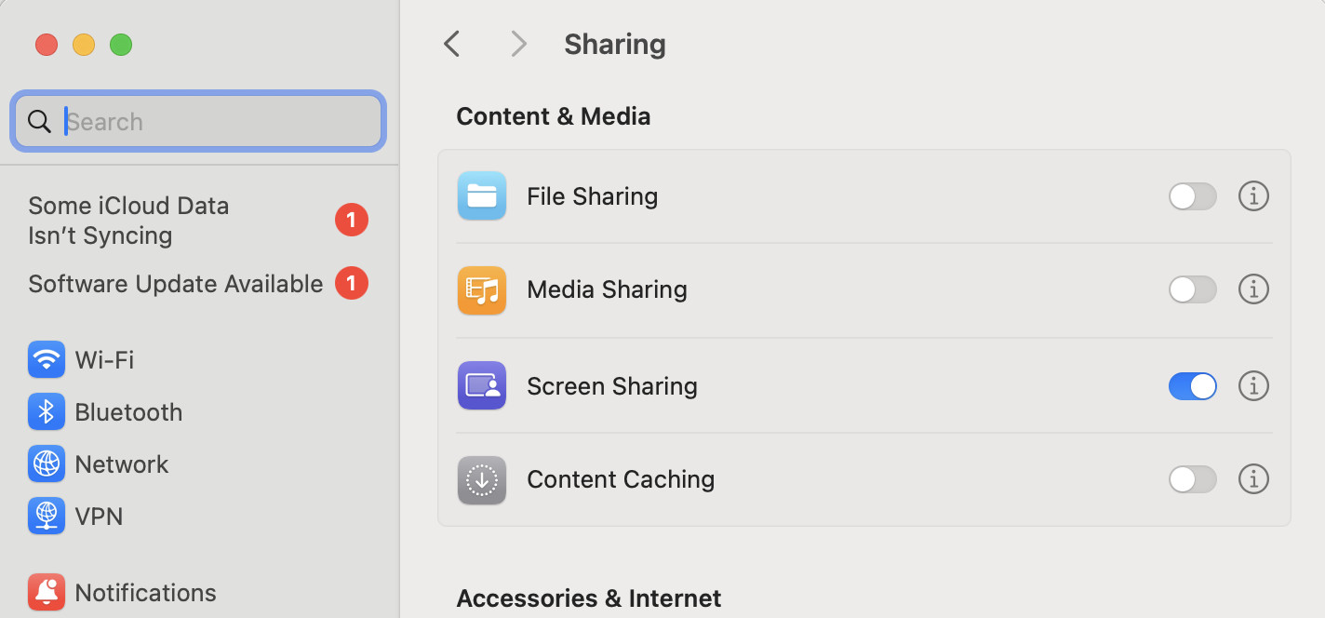The height and width of the screenshot is (618, 1325).
Task: Show Content Caching info options
Action: point(1253,479)
